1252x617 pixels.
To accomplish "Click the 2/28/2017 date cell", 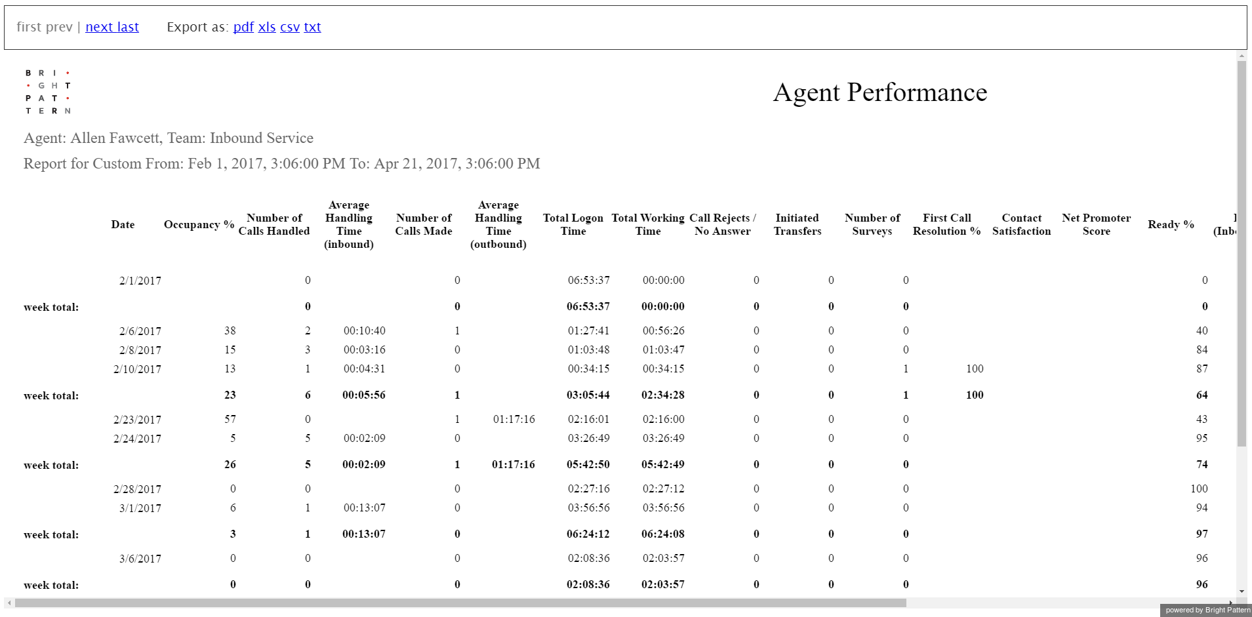I will pyautogui.click(x=137, y=489).
